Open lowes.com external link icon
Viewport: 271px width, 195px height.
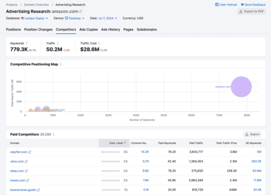click(x=28, y=180)
